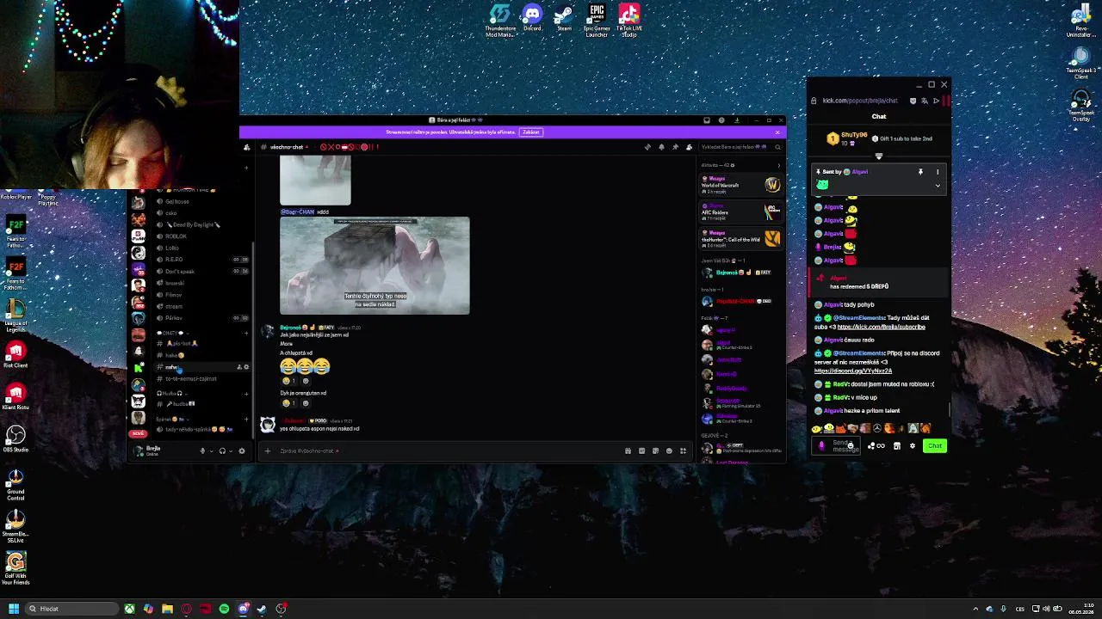Toggle the Discord member list icon
Screen dimensions: 1102x619
tap(689, 147)
